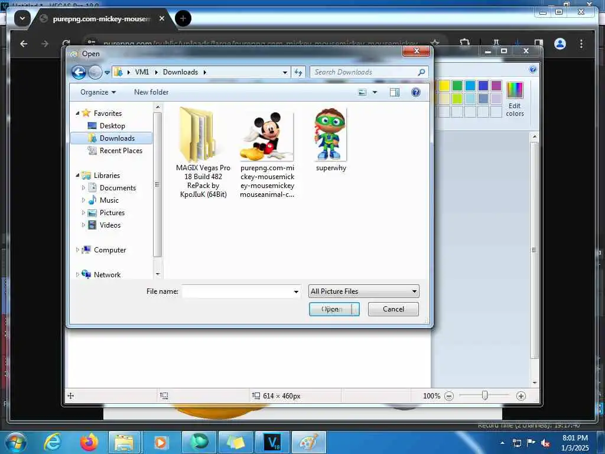Go back using the Open dialog back arrow
The height and width of the screenshot is (454, 605).
click(79, 72)
